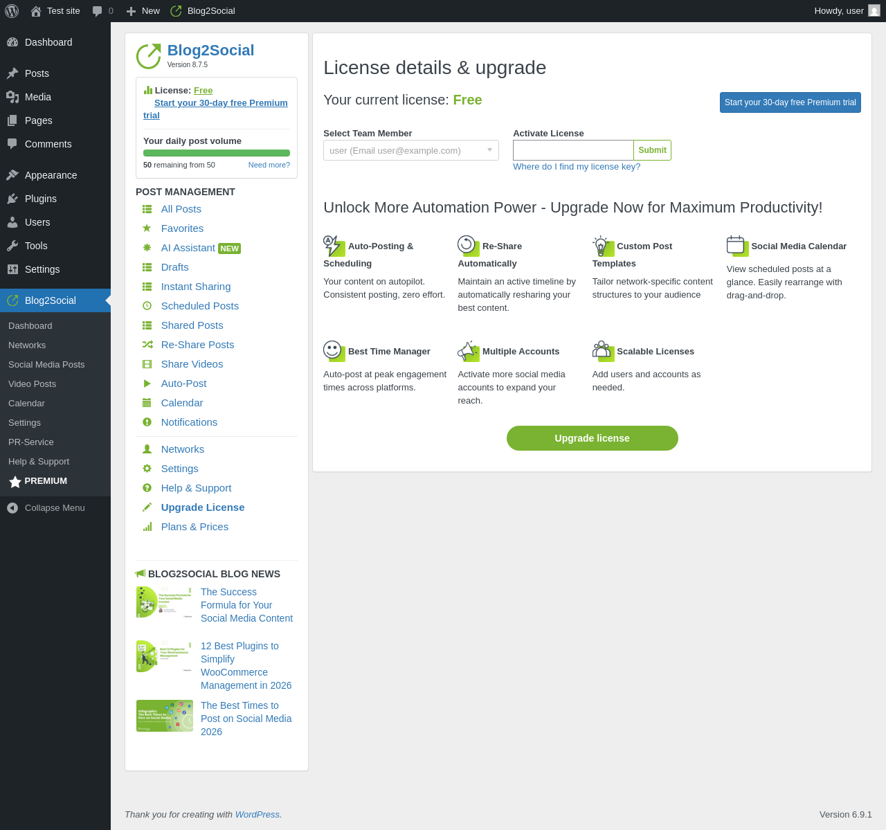Click the Dashboard gauge icon in sidebar
The width and height of the screenshot is (886, 830).
12,42
